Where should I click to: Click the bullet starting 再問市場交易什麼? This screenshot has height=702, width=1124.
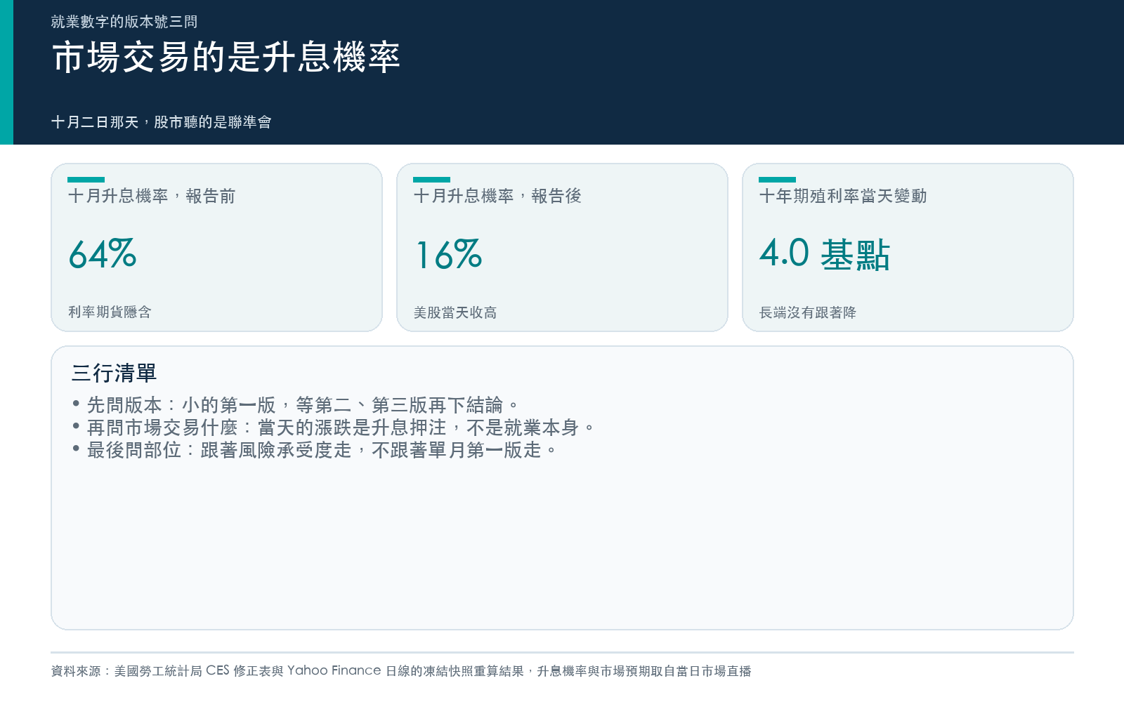(333, 428)
